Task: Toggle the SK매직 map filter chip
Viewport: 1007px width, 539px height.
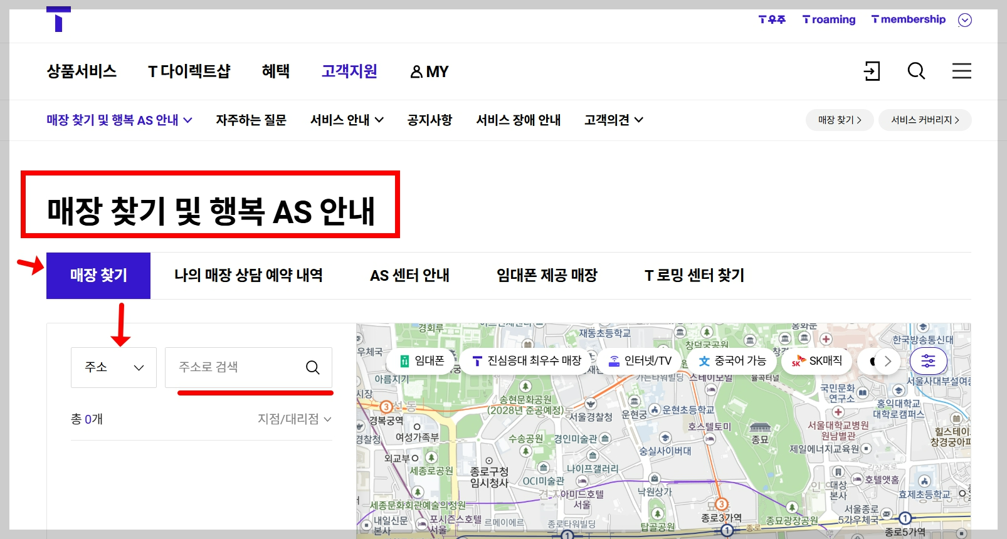Action: point(817,361)
